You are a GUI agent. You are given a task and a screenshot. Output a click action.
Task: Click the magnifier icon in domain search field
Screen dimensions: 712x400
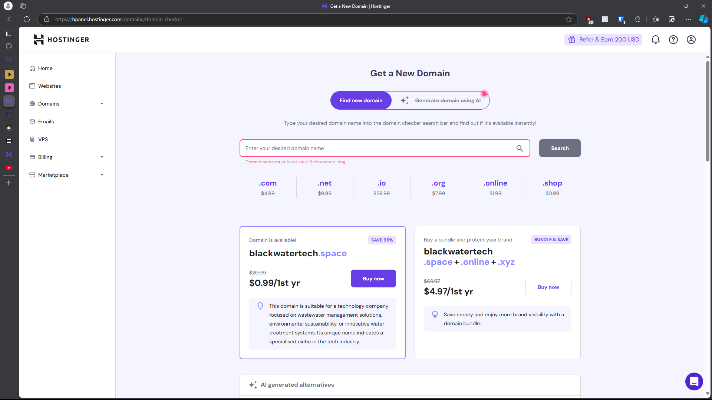[520, 149]
